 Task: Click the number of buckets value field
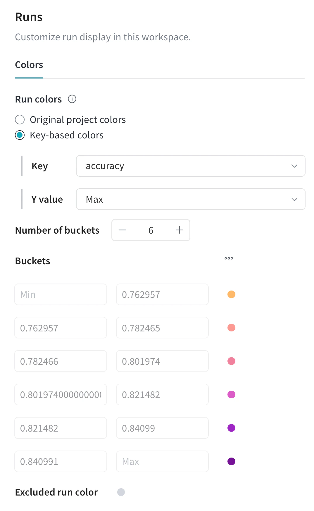(151, 230)
